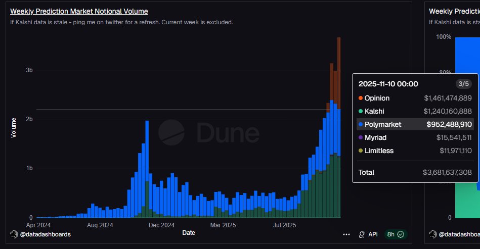Image resolution: width=480 pixels, height=249 pixels.
Task: Click the Kalshi value $1,240,160,888
Action: [x=448, y=111]
